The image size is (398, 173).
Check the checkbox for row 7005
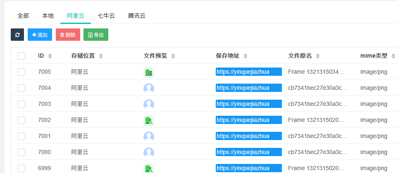[21, 72]
